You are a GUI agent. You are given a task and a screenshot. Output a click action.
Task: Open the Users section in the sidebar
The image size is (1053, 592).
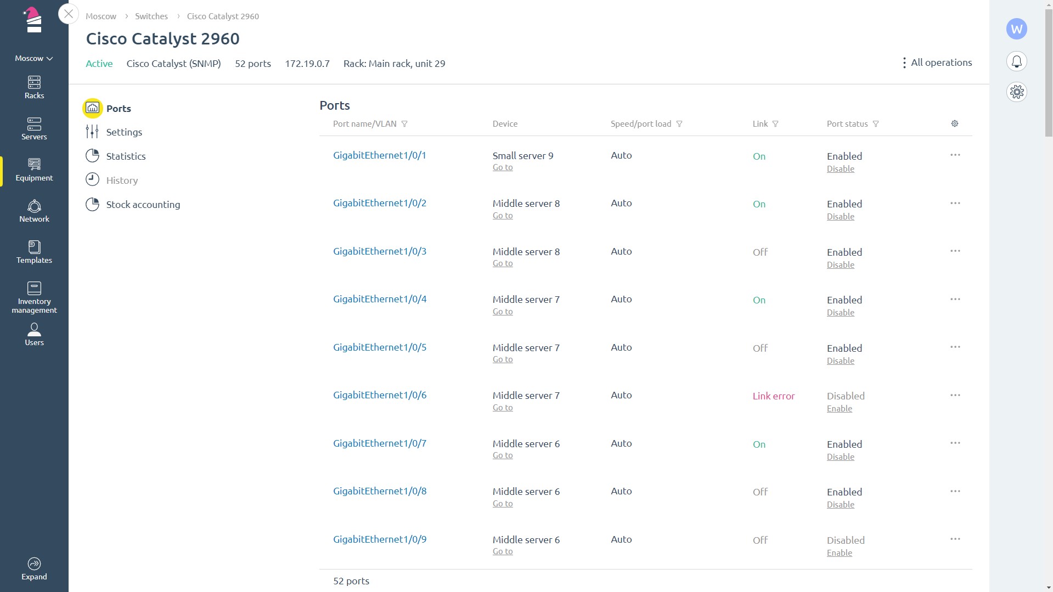coord(34,335)
